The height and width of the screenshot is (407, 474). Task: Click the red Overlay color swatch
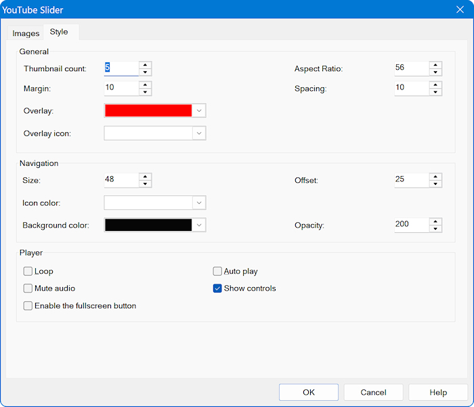click(148, 110)
